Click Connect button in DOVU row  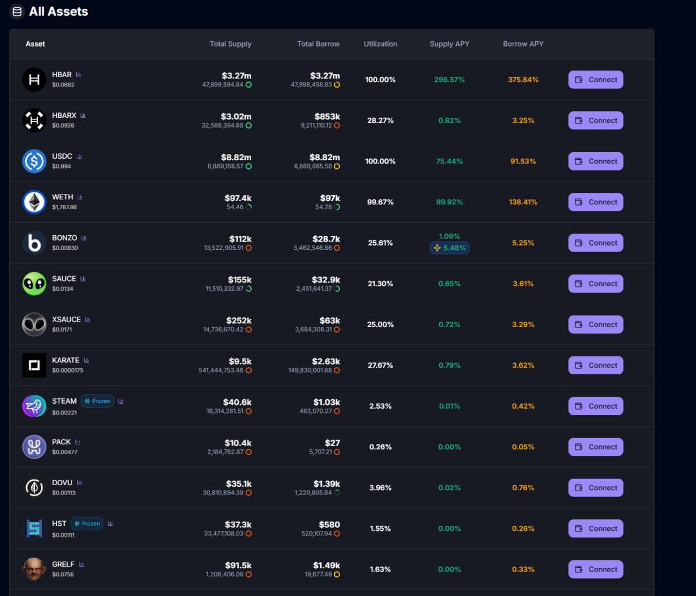(595, 487)
